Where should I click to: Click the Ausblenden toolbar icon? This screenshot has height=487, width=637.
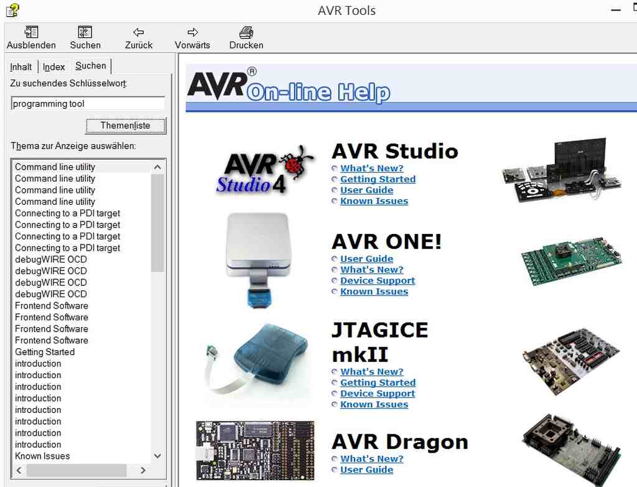point(31,32)
